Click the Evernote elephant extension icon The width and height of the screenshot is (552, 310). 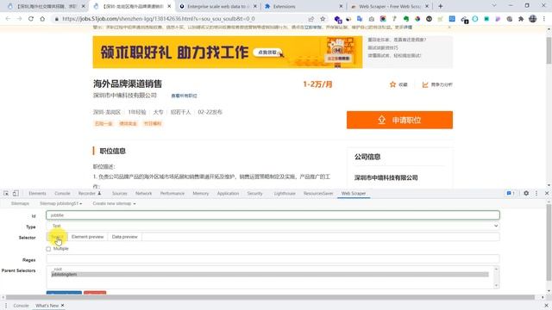(406, 19)
